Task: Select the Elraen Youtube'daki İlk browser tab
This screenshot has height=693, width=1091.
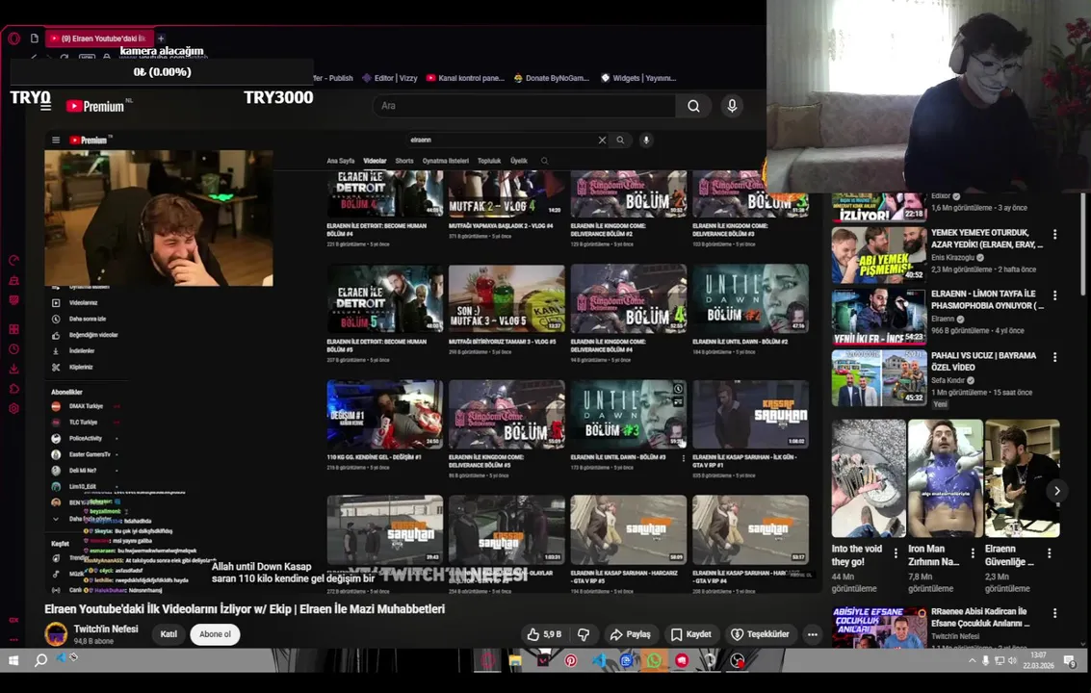Action: pyautogui.click(x=98, y=38)
